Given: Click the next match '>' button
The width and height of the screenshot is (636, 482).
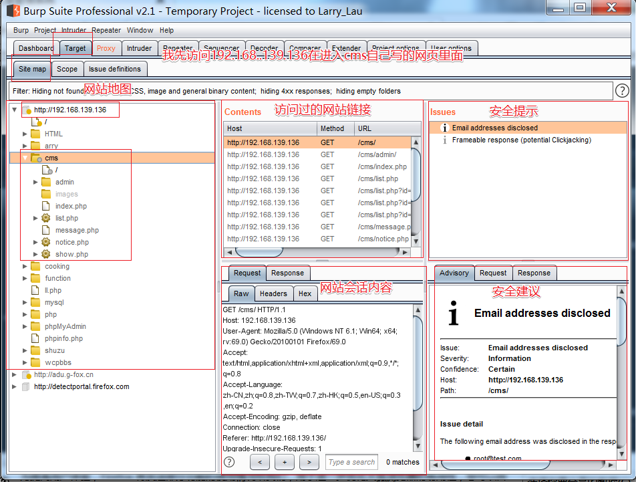Looking at the screenshot, I should pyautogui.click(x=309, y=462).
